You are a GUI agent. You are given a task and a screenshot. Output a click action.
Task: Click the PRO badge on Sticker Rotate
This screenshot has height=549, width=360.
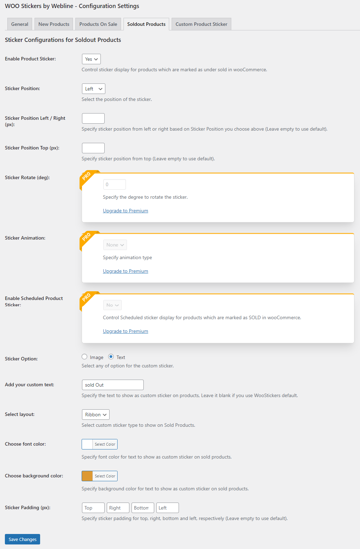[x=87, y=177]
